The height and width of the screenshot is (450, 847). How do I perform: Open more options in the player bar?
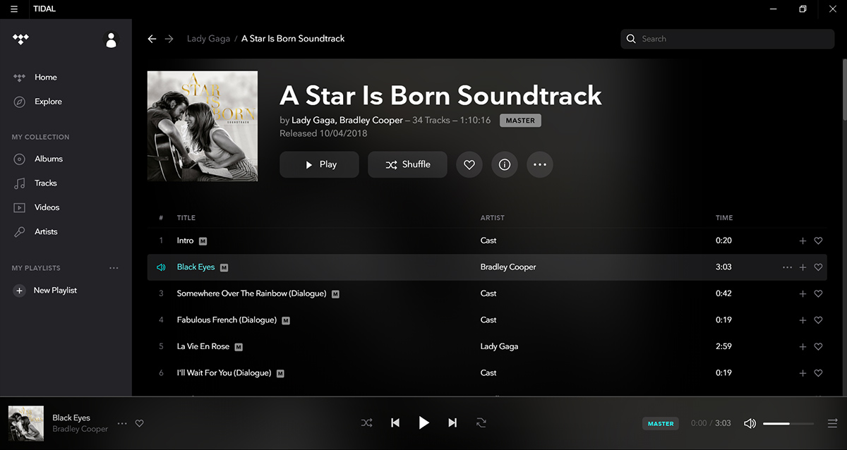[122, 423]
